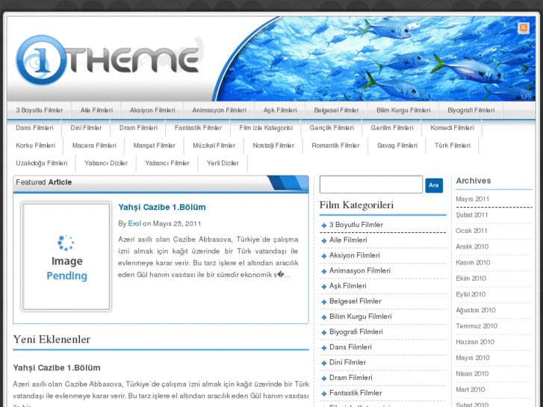Open Aile Filmleri in top navigation
The width and height of the screenshot is (543, 407).
coord(96,110)
